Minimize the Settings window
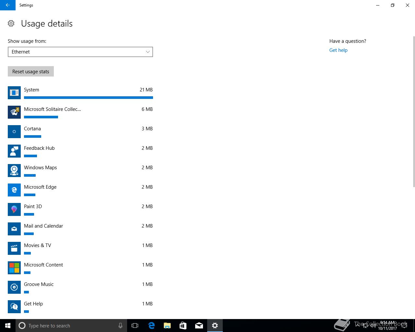This screenshot has height=332, width=415. tap(378, 5)
